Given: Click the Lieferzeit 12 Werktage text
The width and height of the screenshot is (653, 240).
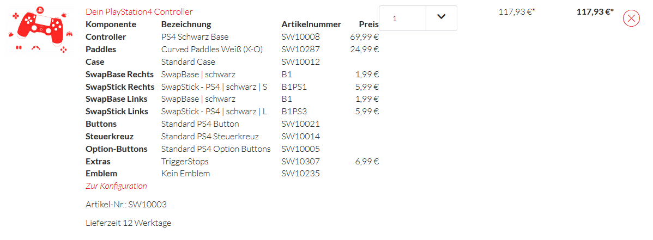Looking at the screenshot, I should tap(128, 223).
